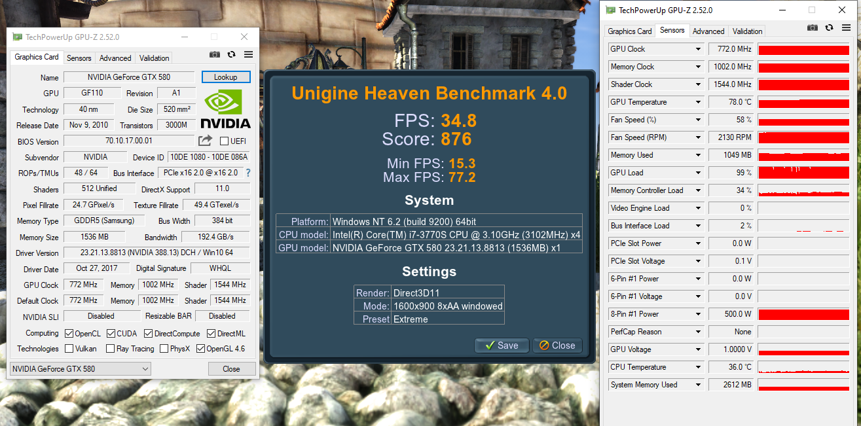Click the NVIDIA logo in GPU-Z
This screenshot has width=861, height=426.
225,109
